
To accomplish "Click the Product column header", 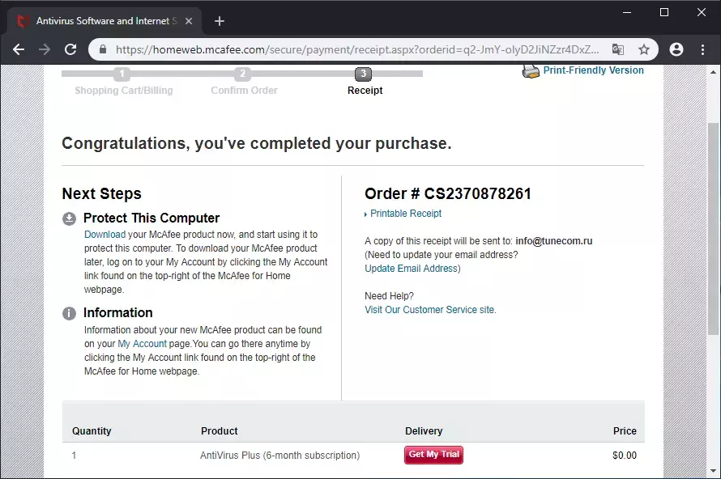I will [220, 430].
